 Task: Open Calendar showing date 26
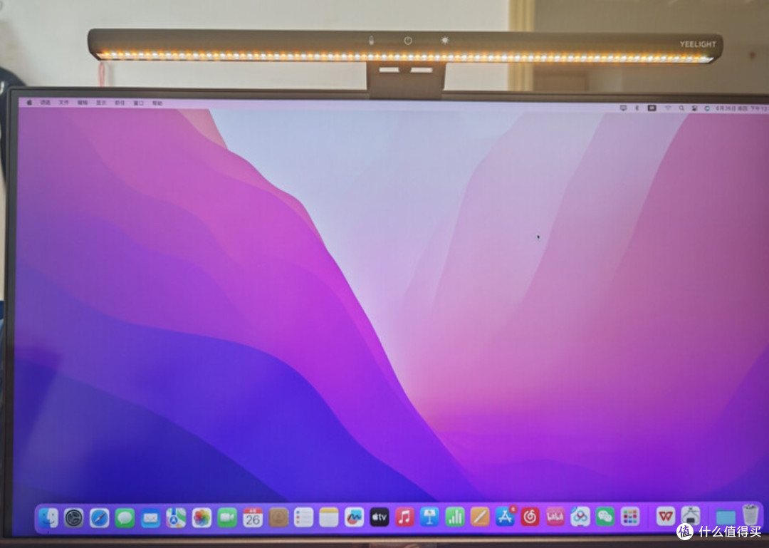pos(253,517)
